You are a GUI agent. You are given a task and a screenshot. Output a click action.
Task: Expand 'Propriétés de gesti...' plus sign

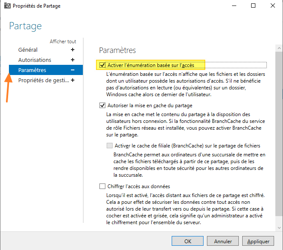[x=73, y=80]
